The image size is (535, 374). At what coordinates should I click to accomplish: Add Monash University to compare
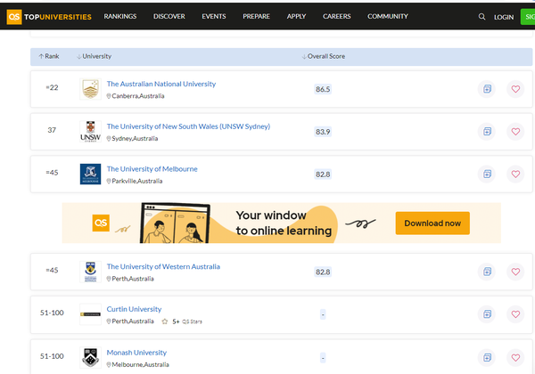(x=487, y=357)
